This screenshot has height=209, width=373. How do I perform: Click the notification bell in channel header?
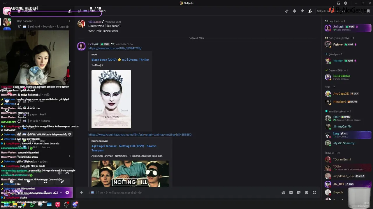pos(295,11)
